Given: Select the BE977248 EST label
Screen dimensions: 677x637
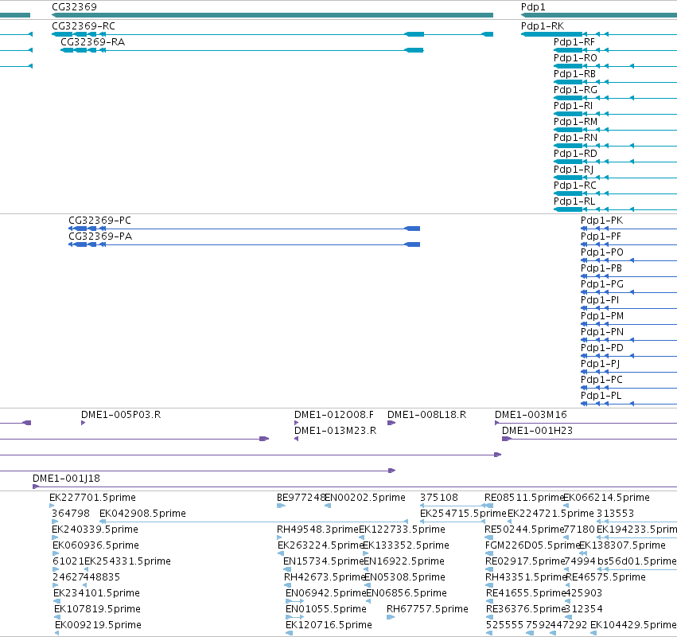Looking at the screenshot, I should [301, 498].
